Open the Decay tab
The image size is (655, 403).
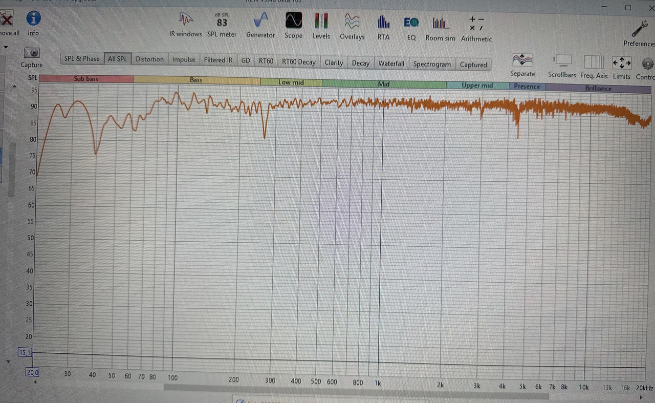361,63
